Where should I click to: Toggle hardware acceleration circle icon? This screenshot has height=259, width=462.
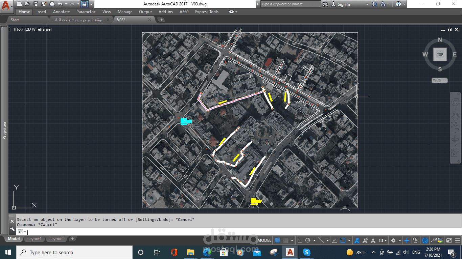(425, 240)
